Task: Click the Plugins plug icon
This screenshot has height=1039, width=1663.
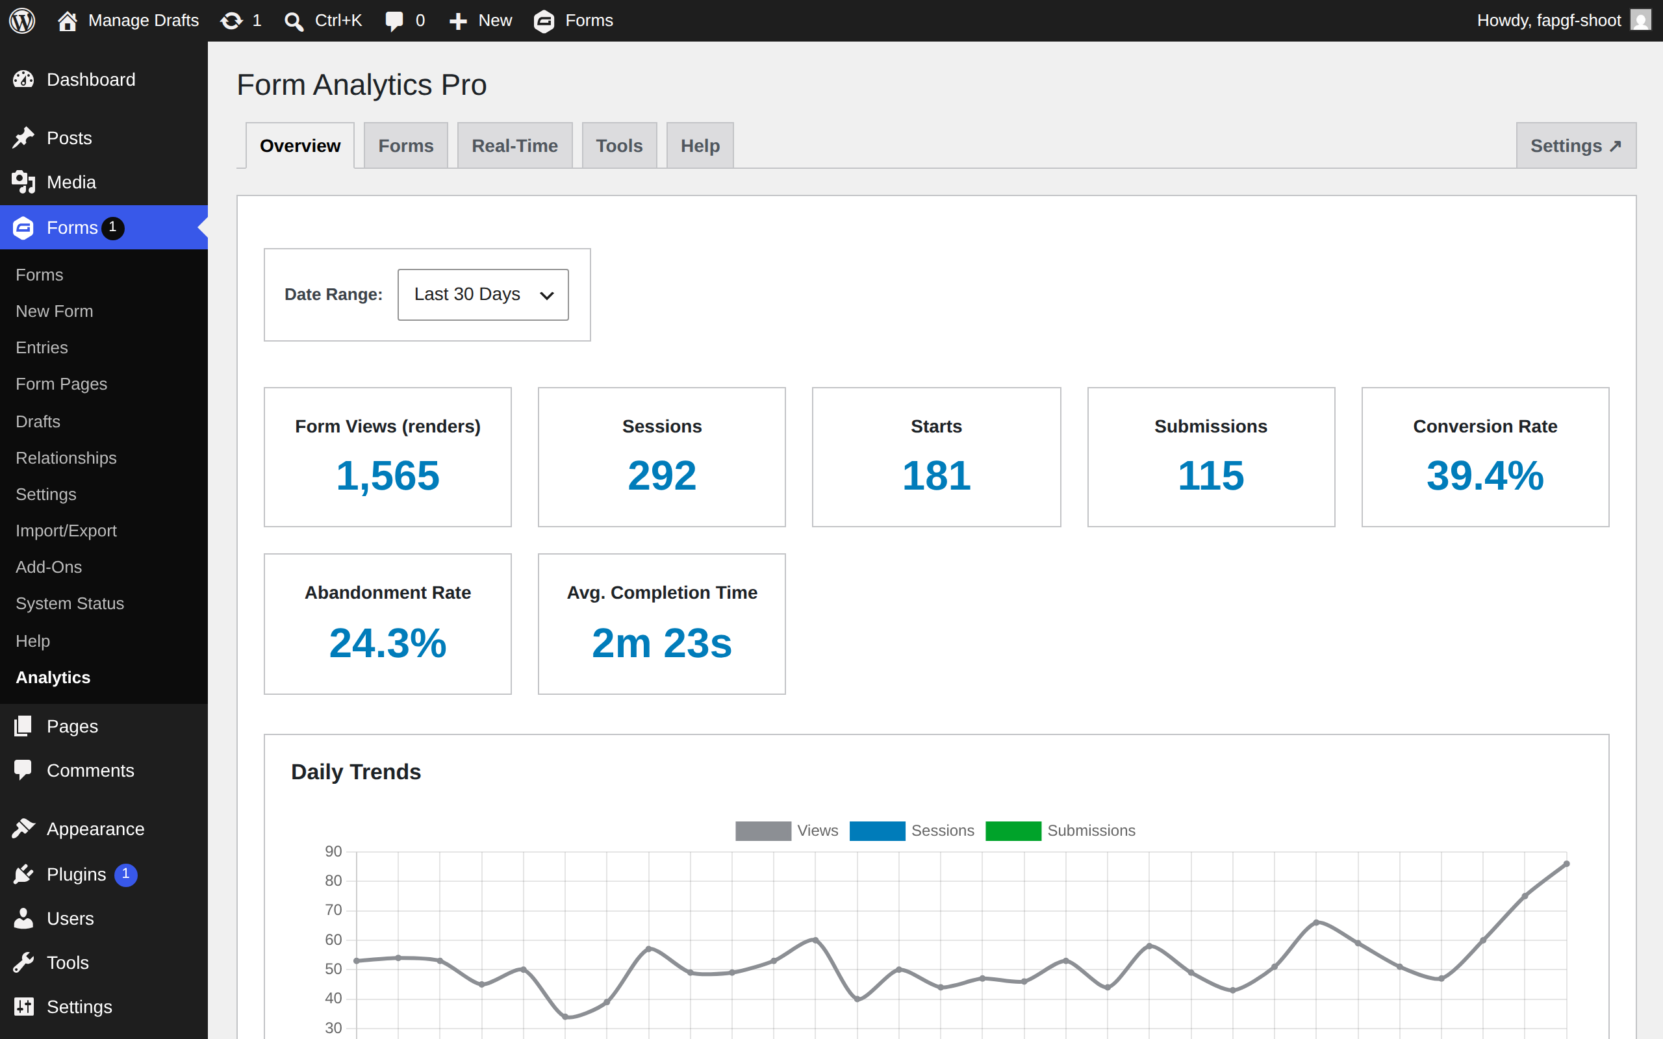Action: coord(23,874)
